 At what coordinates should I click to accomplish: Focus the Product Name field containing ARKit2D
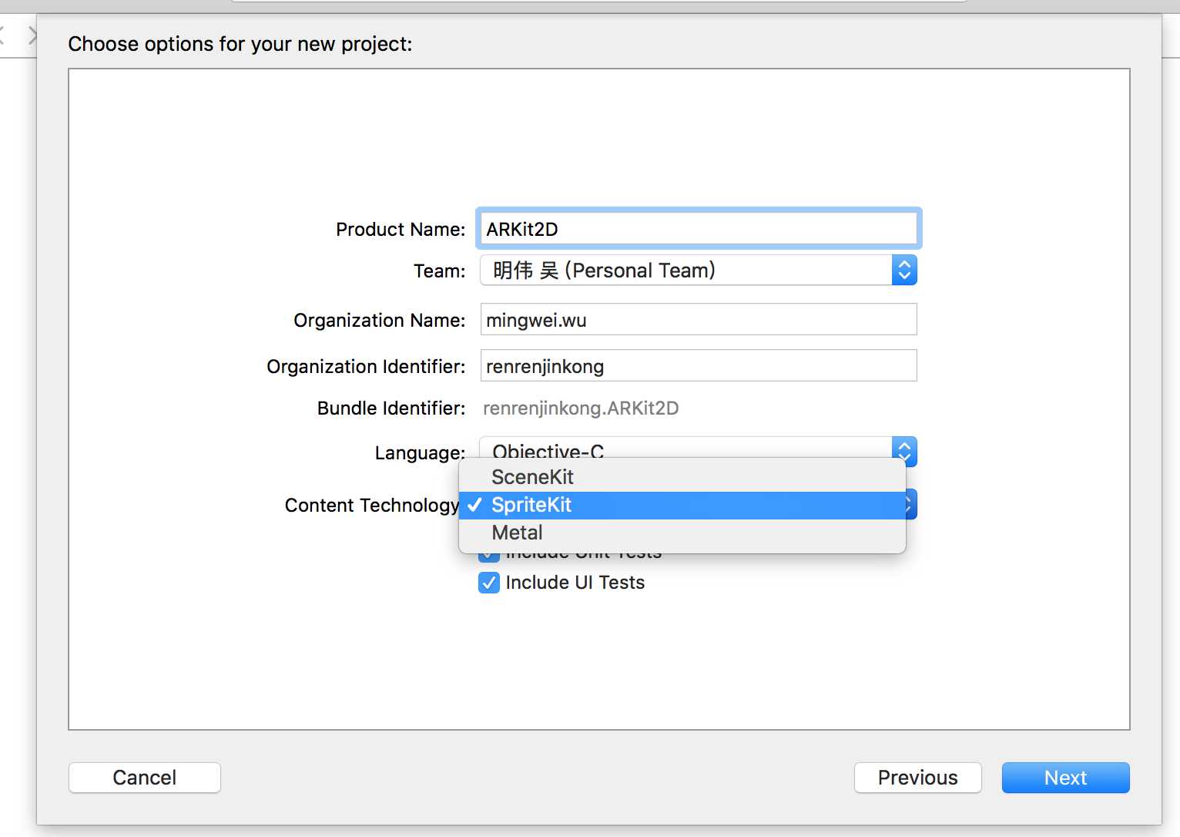click(x=699, y=229)
